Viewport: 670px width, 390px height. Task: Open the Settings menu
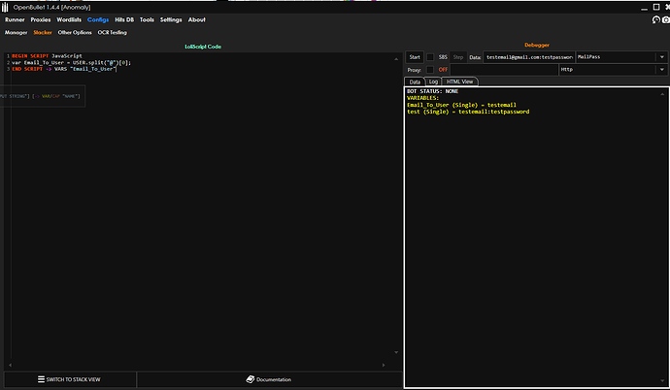pos(171,19)
